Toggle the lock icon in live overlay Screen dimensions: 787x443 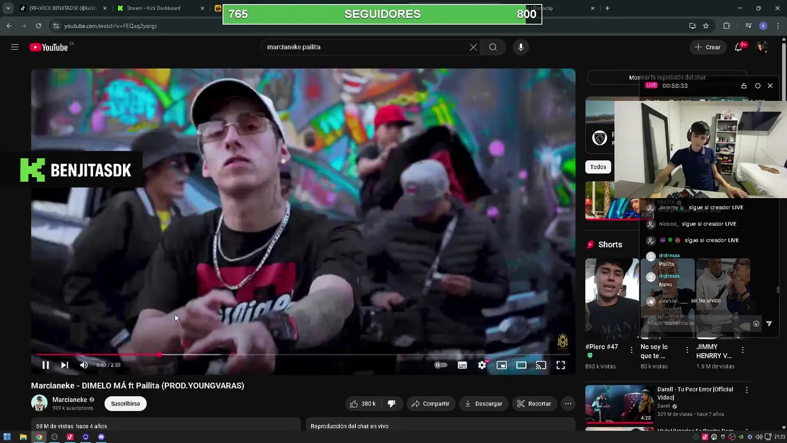744,86
